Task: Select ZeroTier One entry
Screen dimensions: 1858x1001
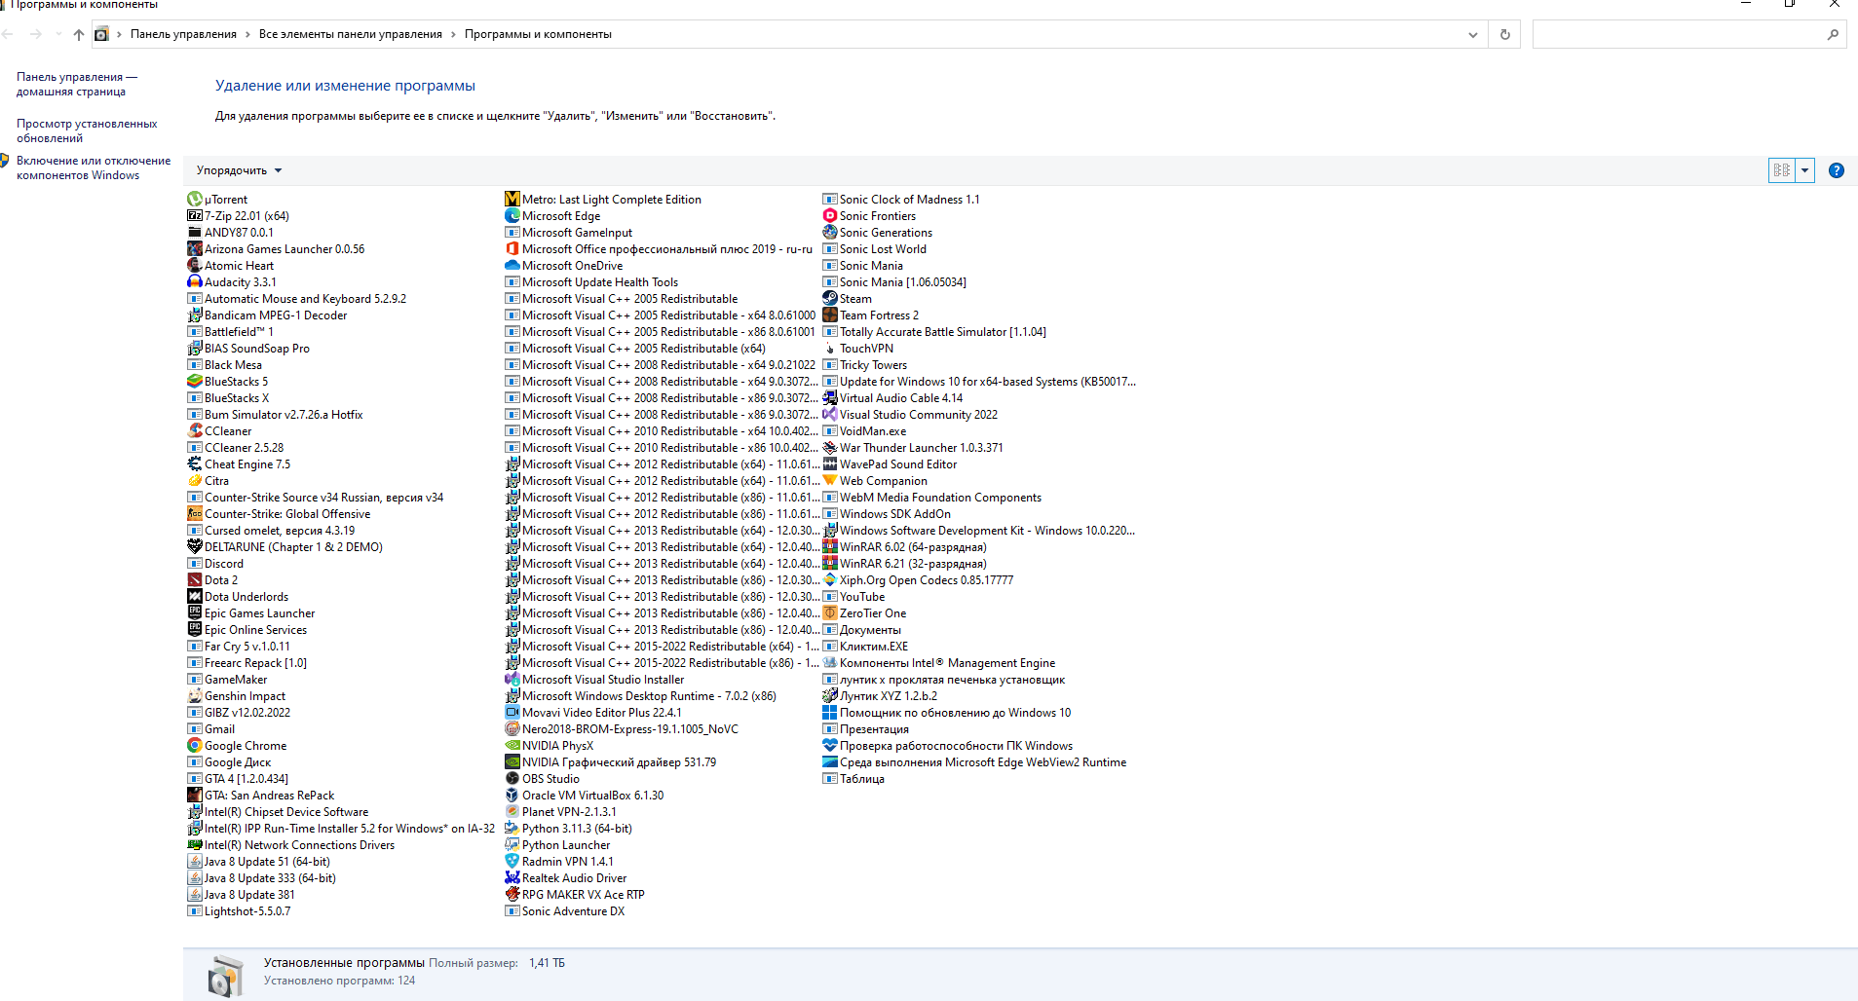Action: pyautogui.click(x=865, y=612)
